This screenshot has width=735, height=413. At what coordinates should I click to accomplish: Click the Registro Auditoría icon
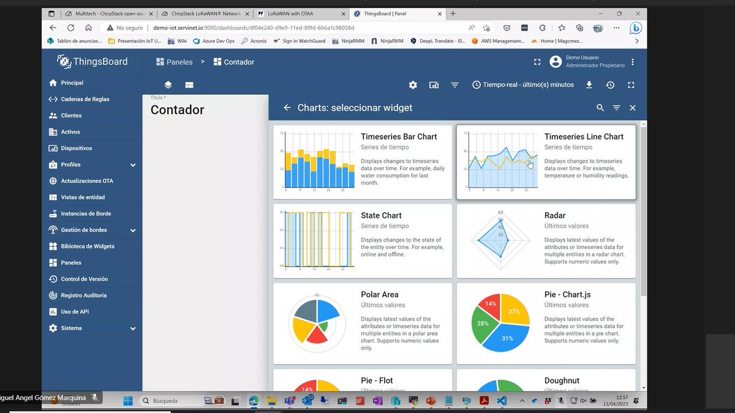point(53,296)
